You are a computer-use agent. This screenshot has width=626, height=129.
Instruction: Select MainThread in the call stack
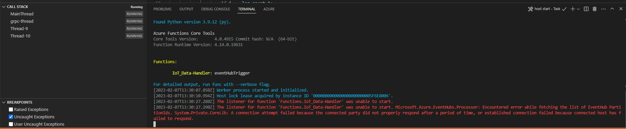pyautogui.click(x=73, y=14)
